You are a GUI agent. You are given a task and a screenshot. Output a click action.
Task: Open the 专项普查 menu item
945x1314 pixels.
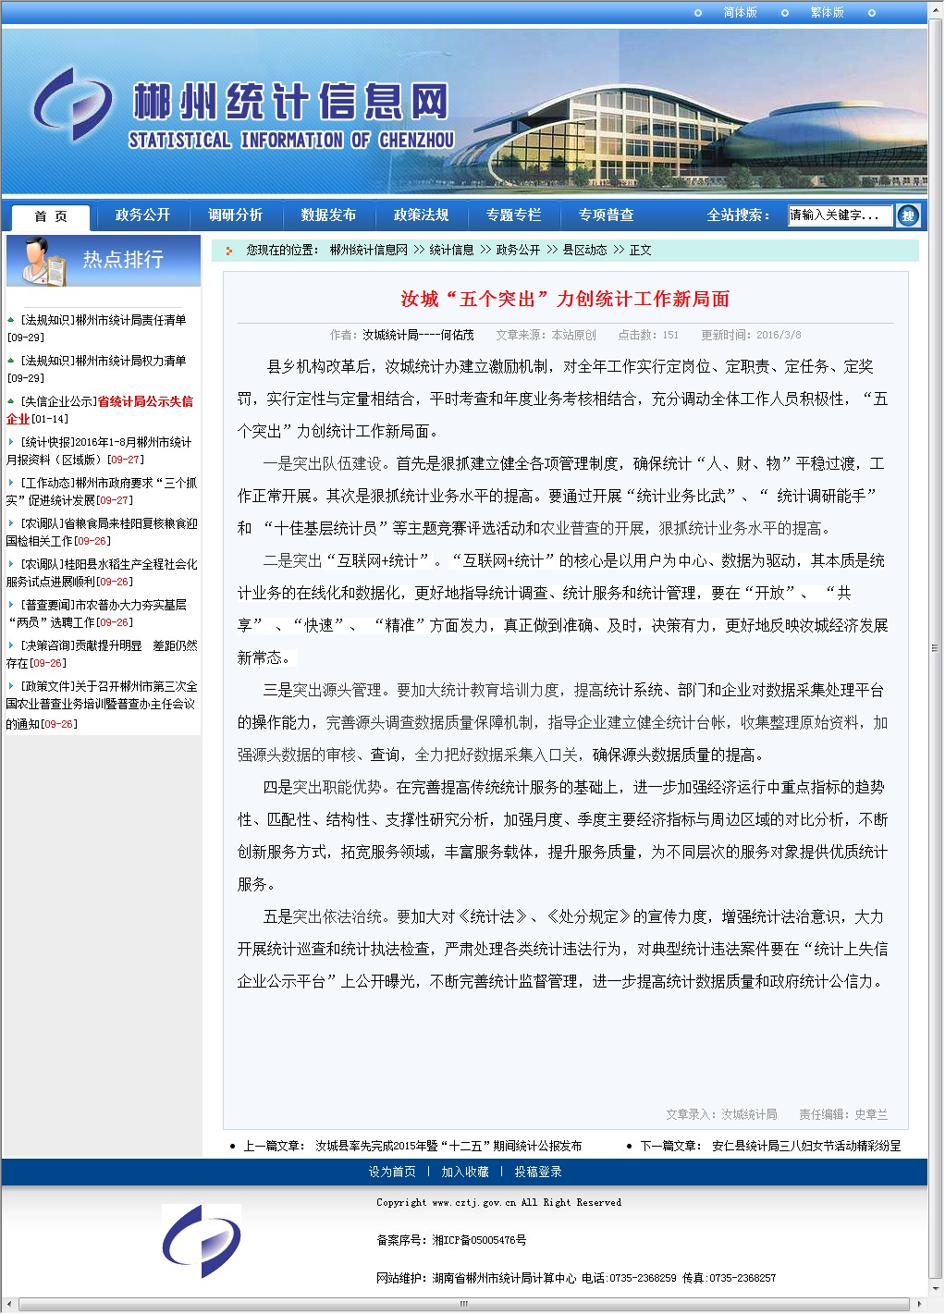point(606,215)
